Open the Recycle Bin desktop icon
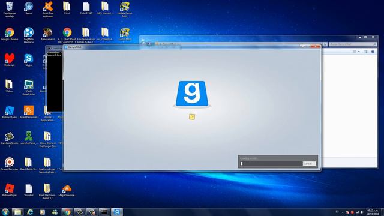 tap(10, 10)
